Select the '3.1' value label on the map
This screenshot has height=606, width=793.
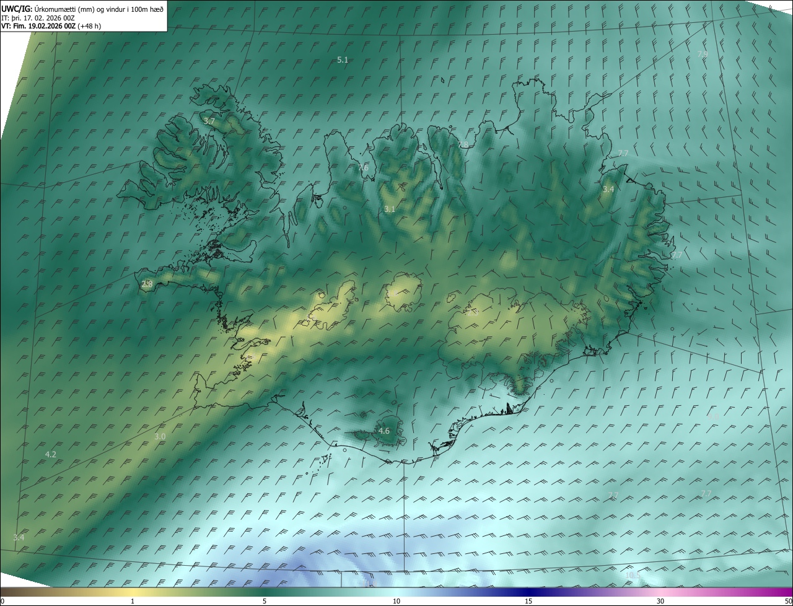389,209
